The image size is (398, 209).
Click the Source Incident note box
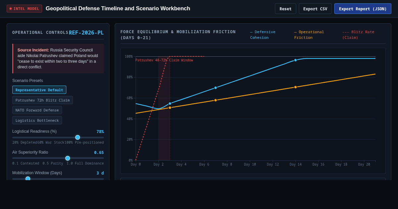[x=58, y=58]
